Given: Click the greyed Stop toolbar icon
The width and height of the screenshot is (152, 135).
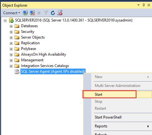Looking at the screenshot, I should tap(39, 13).
